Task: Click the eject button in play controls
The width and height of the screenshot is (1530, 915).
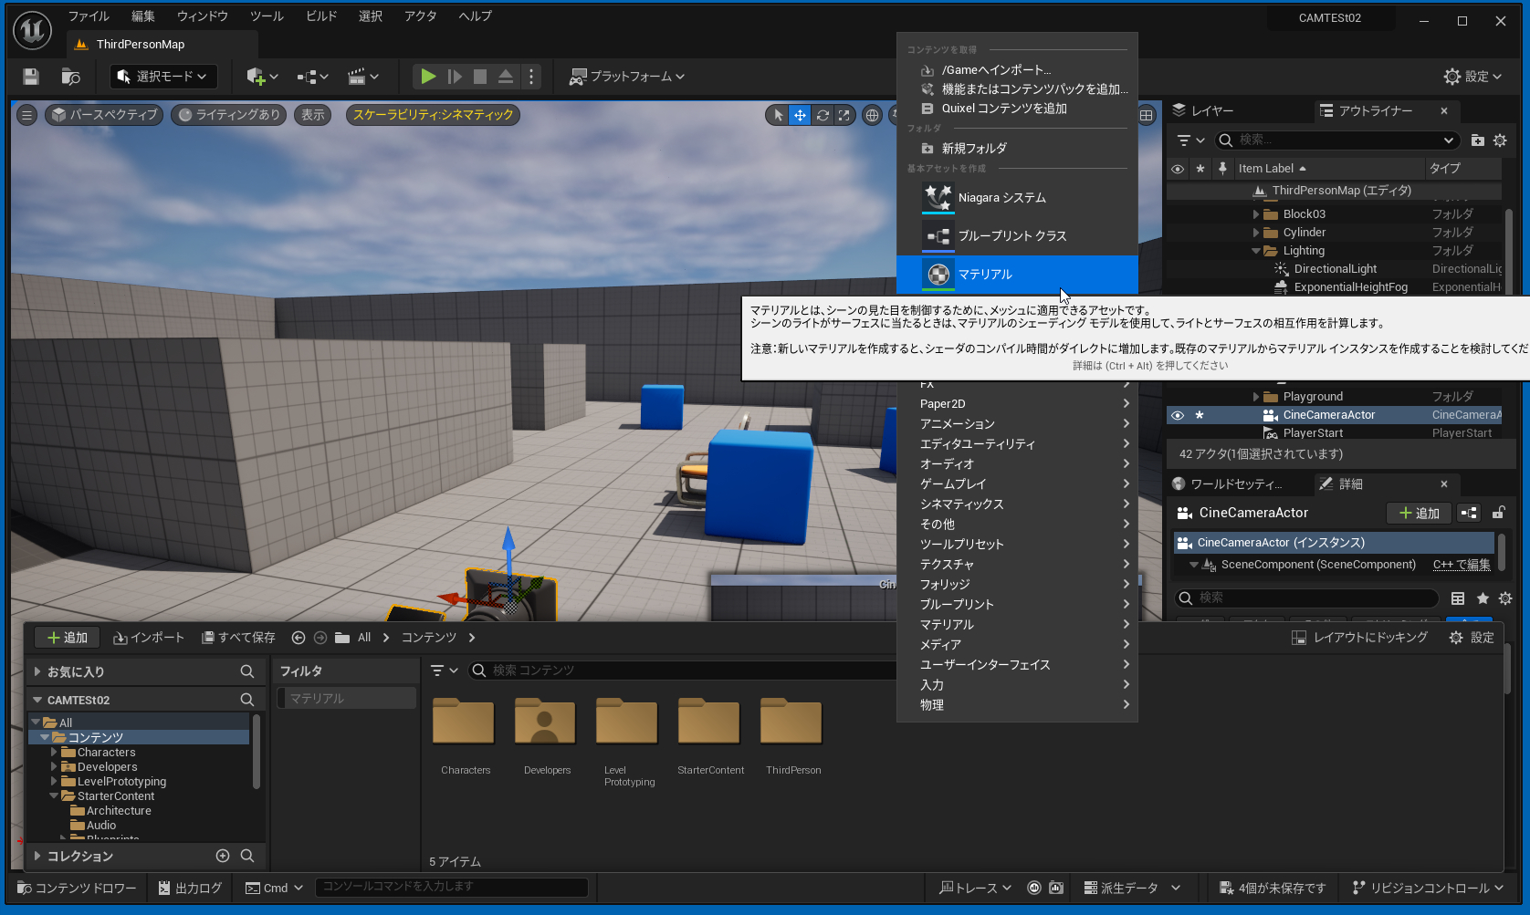Action: (505, 77)
